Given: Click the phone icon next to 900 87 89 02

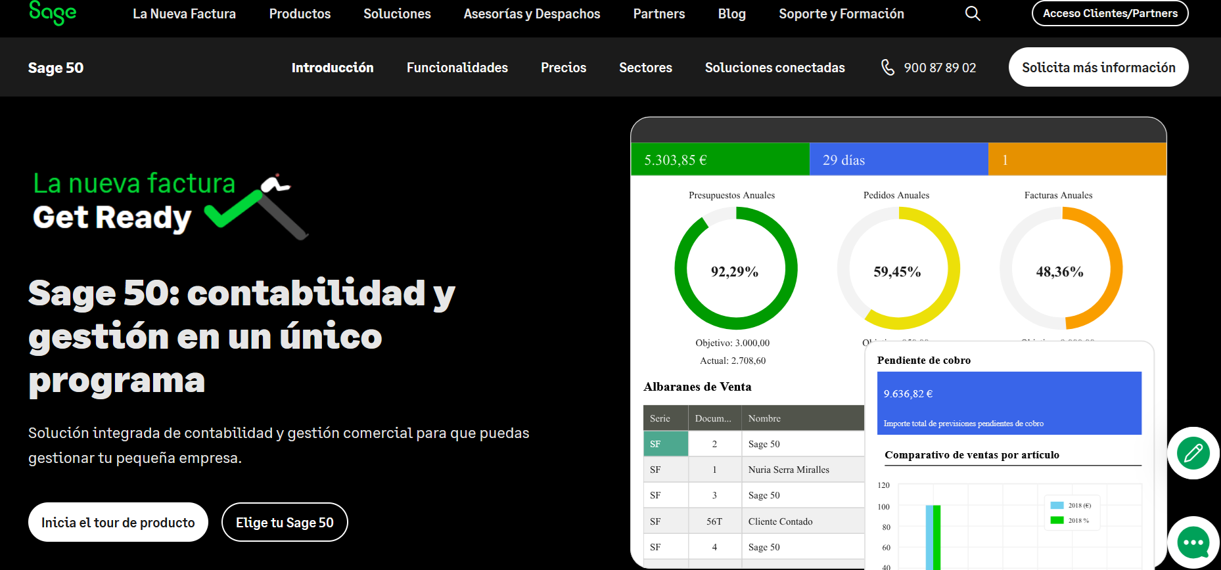Looking at the screenshot, I should click(888, 68).
